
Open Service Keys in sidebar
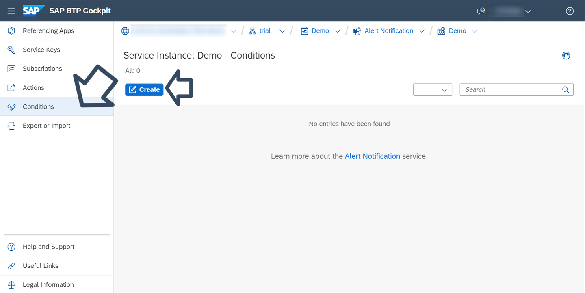pyautogui.click(x=57, y=50)
